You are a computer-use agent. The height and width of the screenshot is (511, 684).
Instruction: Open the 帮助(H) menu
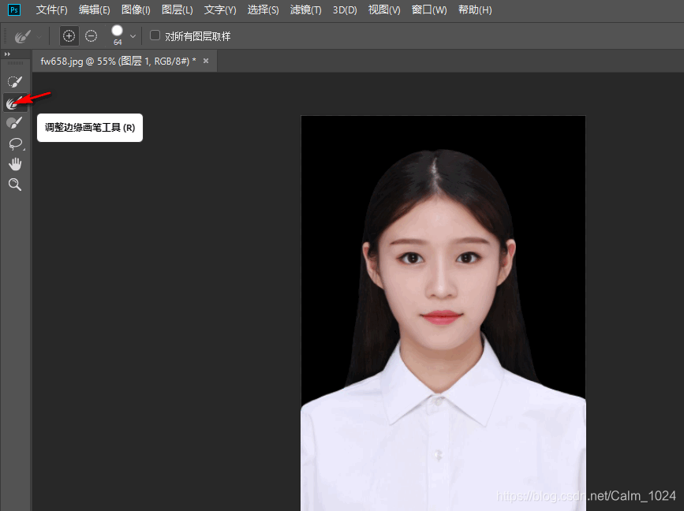(475, 9)
